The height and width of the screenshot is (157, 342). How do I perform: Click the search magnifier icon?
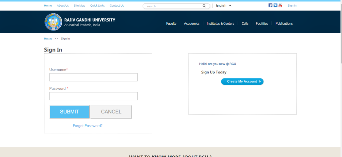coord(204,6)
